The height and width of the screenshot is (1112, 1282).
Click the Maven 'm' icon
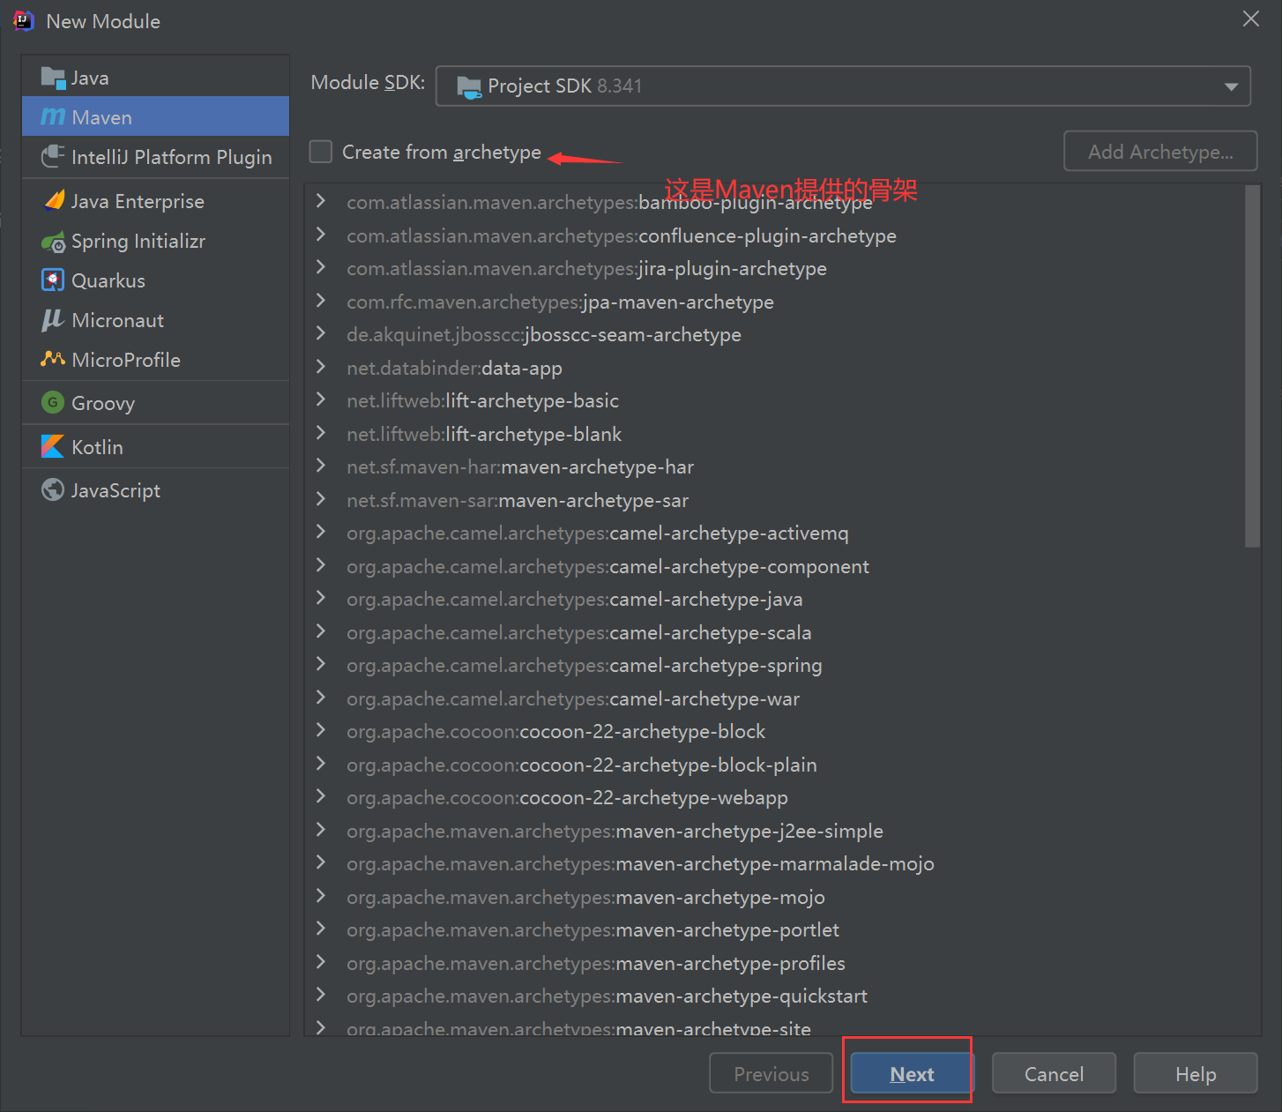[x=53, y=117]
